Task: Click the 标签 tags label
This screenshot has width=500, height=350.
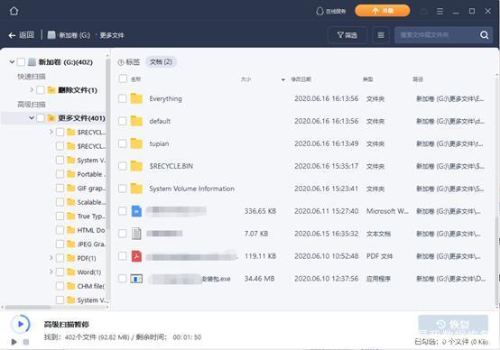Action: [x=133, y=62]
